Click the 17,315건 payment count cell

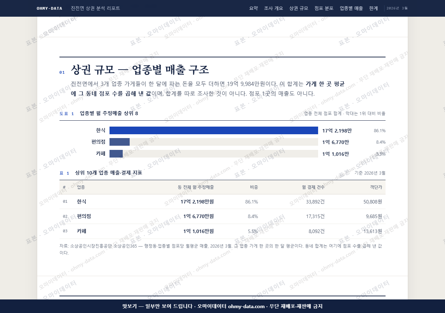coord(315,216)
